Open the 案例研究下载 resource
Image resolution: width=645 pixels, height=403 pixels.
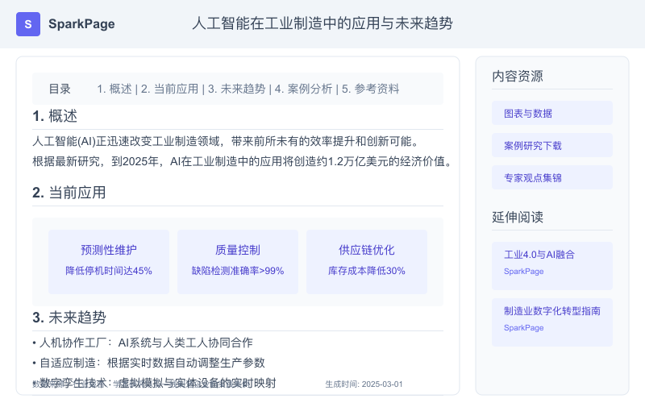pyautogui.click(x=552, y=145)
